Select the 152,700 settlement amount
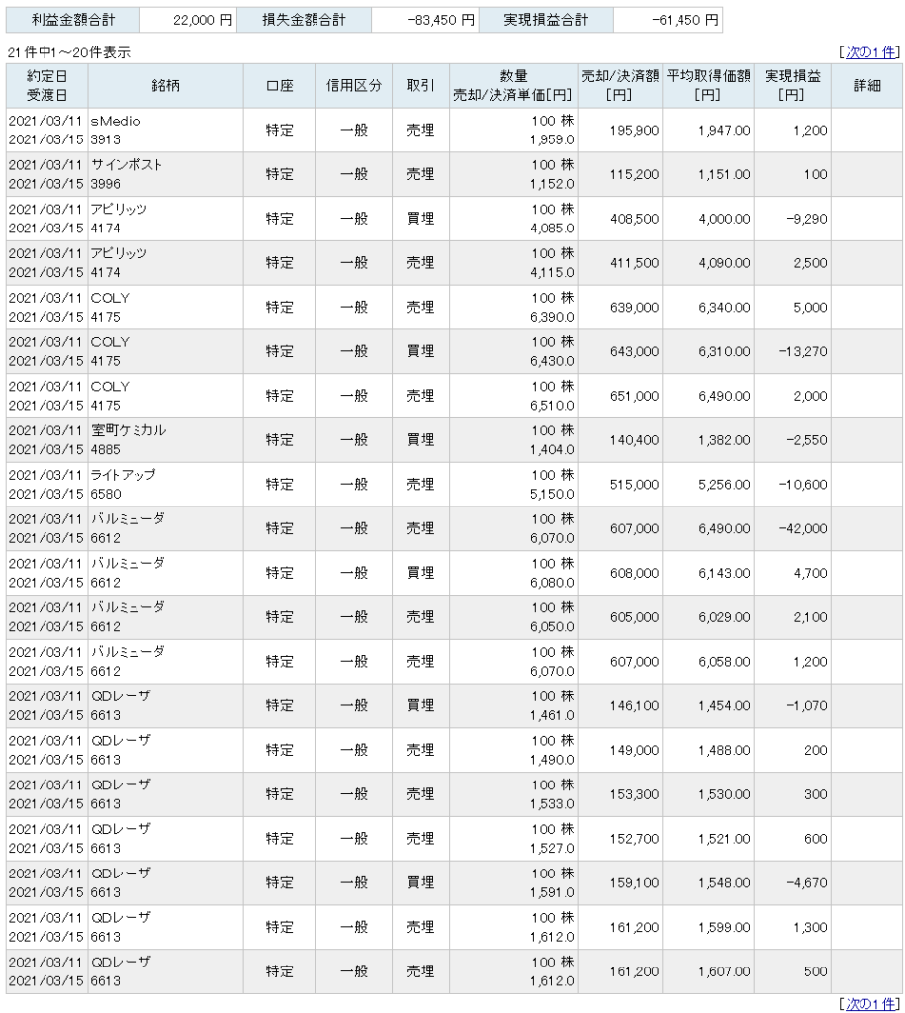 coord(634,839)
